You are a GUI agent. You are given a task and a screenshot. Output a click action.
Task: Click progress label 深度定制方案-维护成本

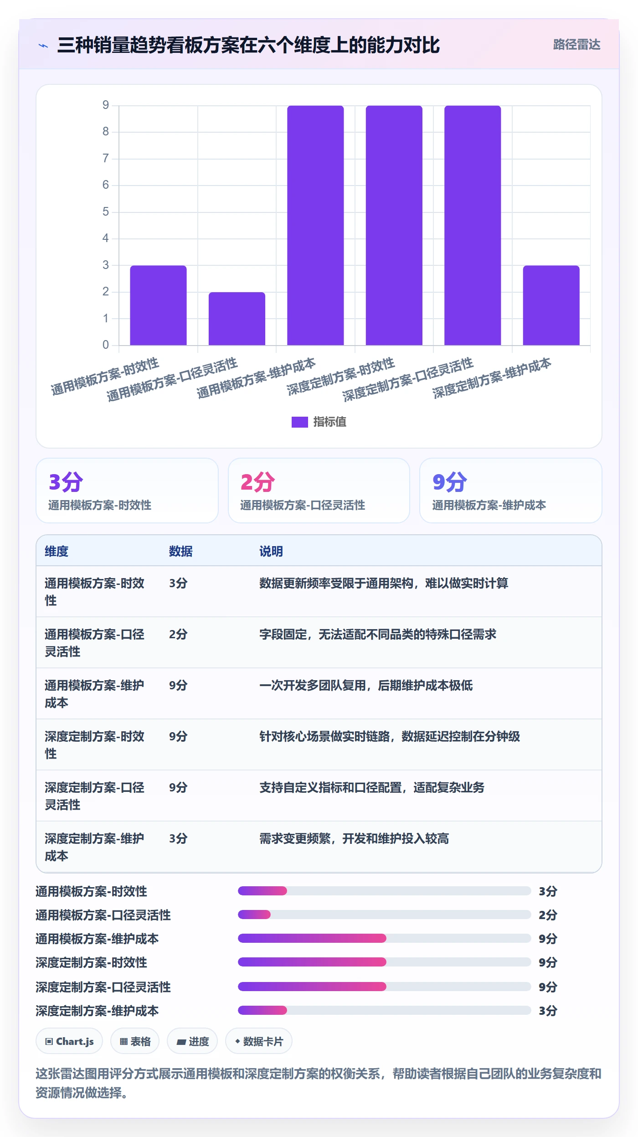tap(97, 1011)
